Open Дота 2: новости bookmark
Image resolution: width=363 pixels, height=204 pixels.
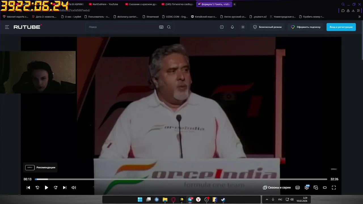pos(44,17)
